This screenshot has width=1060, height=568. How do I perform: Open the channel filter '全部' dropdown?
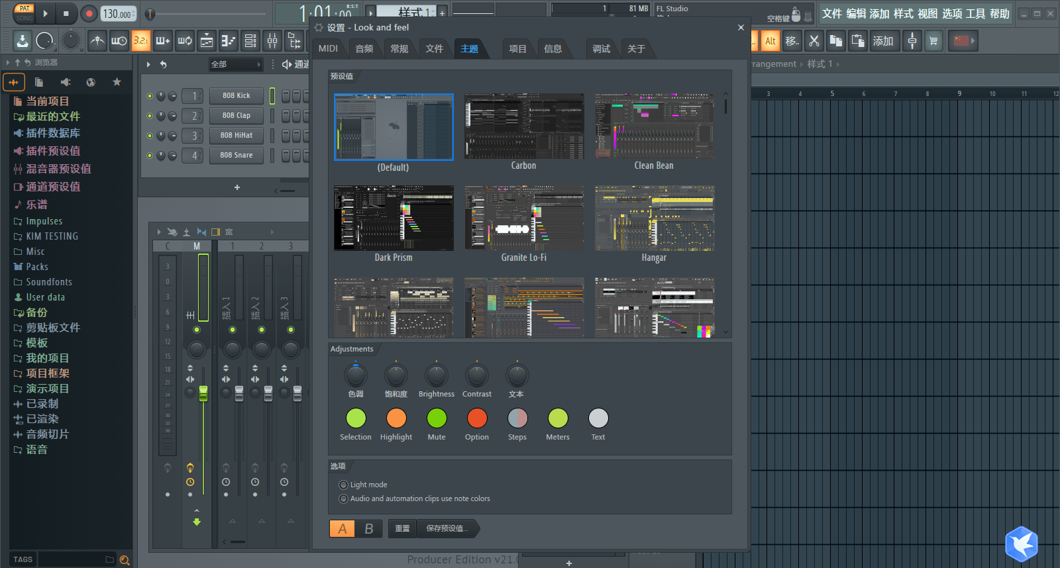point(236,64)
